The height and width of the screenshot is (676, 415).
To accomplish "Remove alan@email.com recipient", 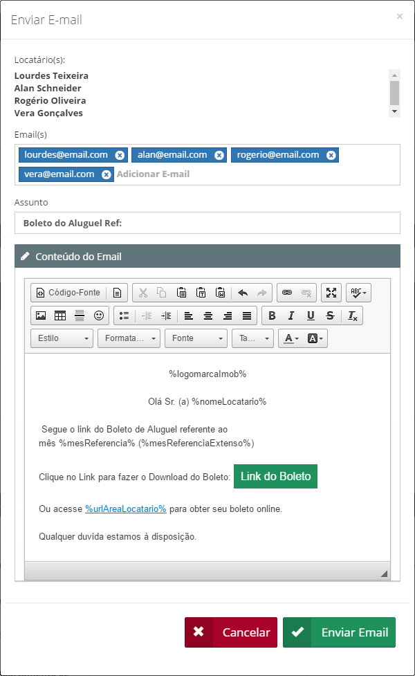I will [219, 155].
